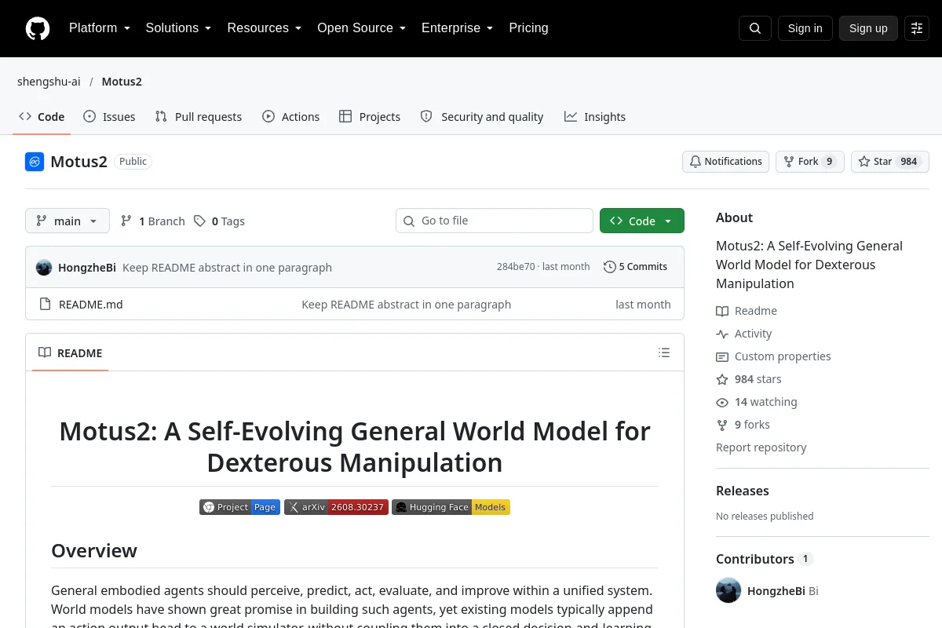Viewport: 942px width, 628px height.
Task: Switch to the Issues tab
Action: 109,116
